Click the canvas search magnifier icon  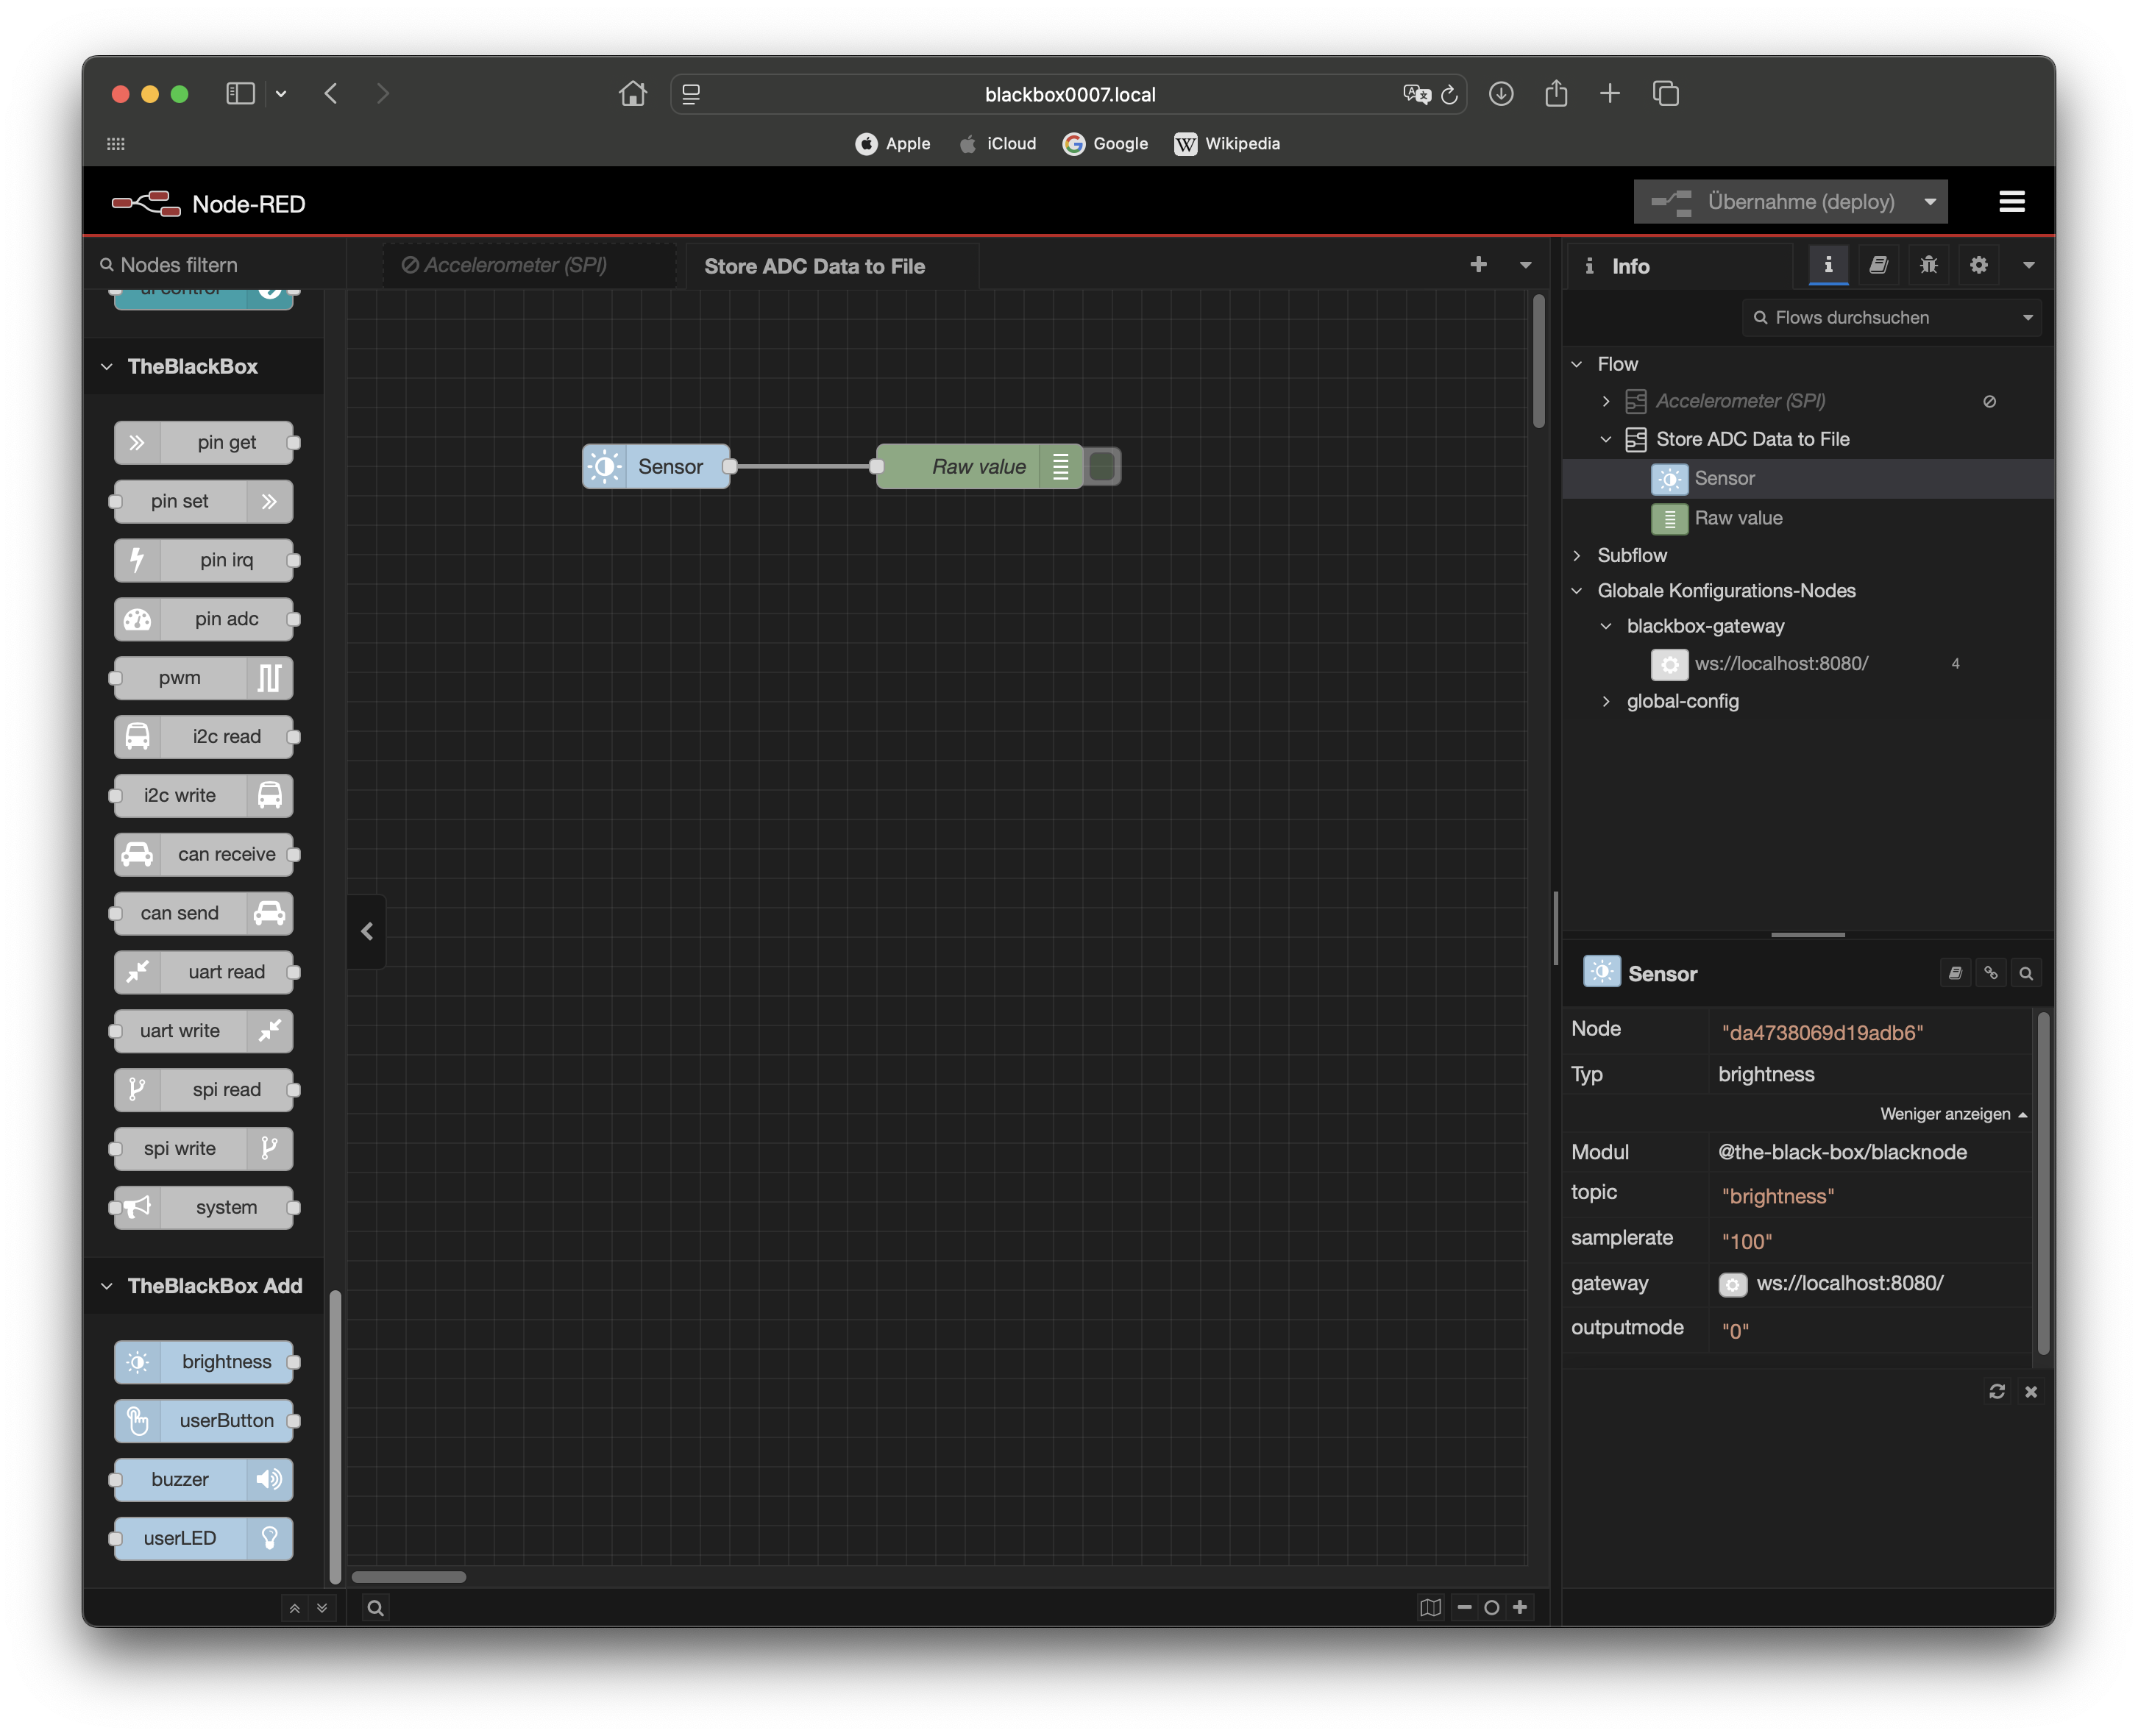pos(375,1608)
